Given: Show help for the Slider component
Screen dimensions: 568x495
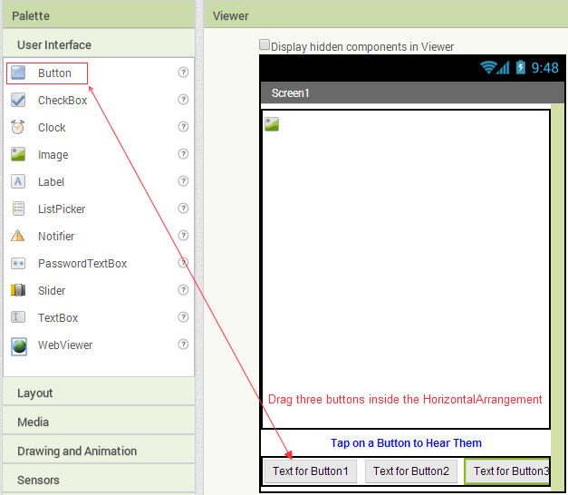Looking at the screenshot, I should tap(183, 290).
